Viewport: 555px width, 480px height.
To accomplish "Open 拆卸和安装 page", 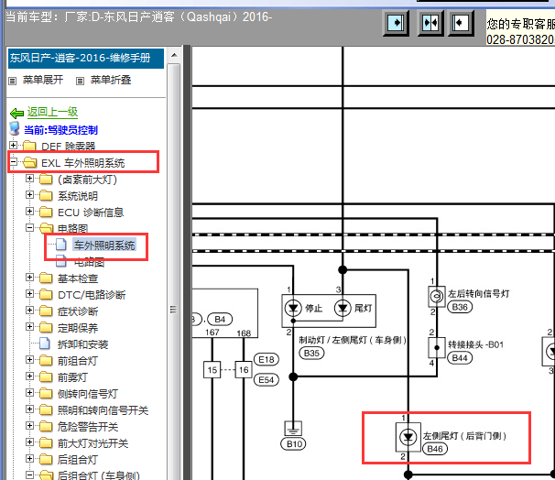I will click(82, 344).
